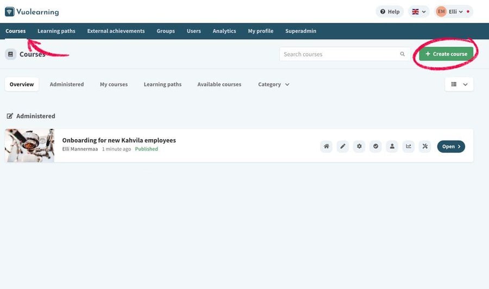Select the Overview tab
489x289 pixels.
point(22,84)
